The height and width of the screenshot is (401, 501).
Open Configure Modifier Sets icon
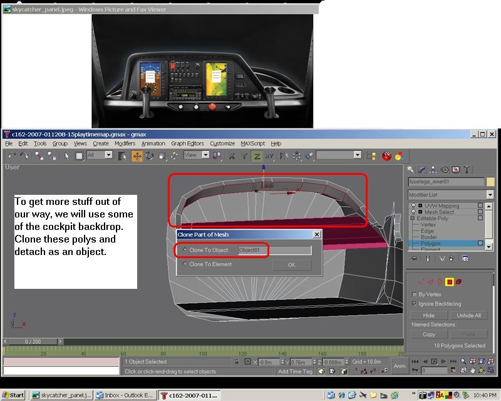[x=465, y=258]
